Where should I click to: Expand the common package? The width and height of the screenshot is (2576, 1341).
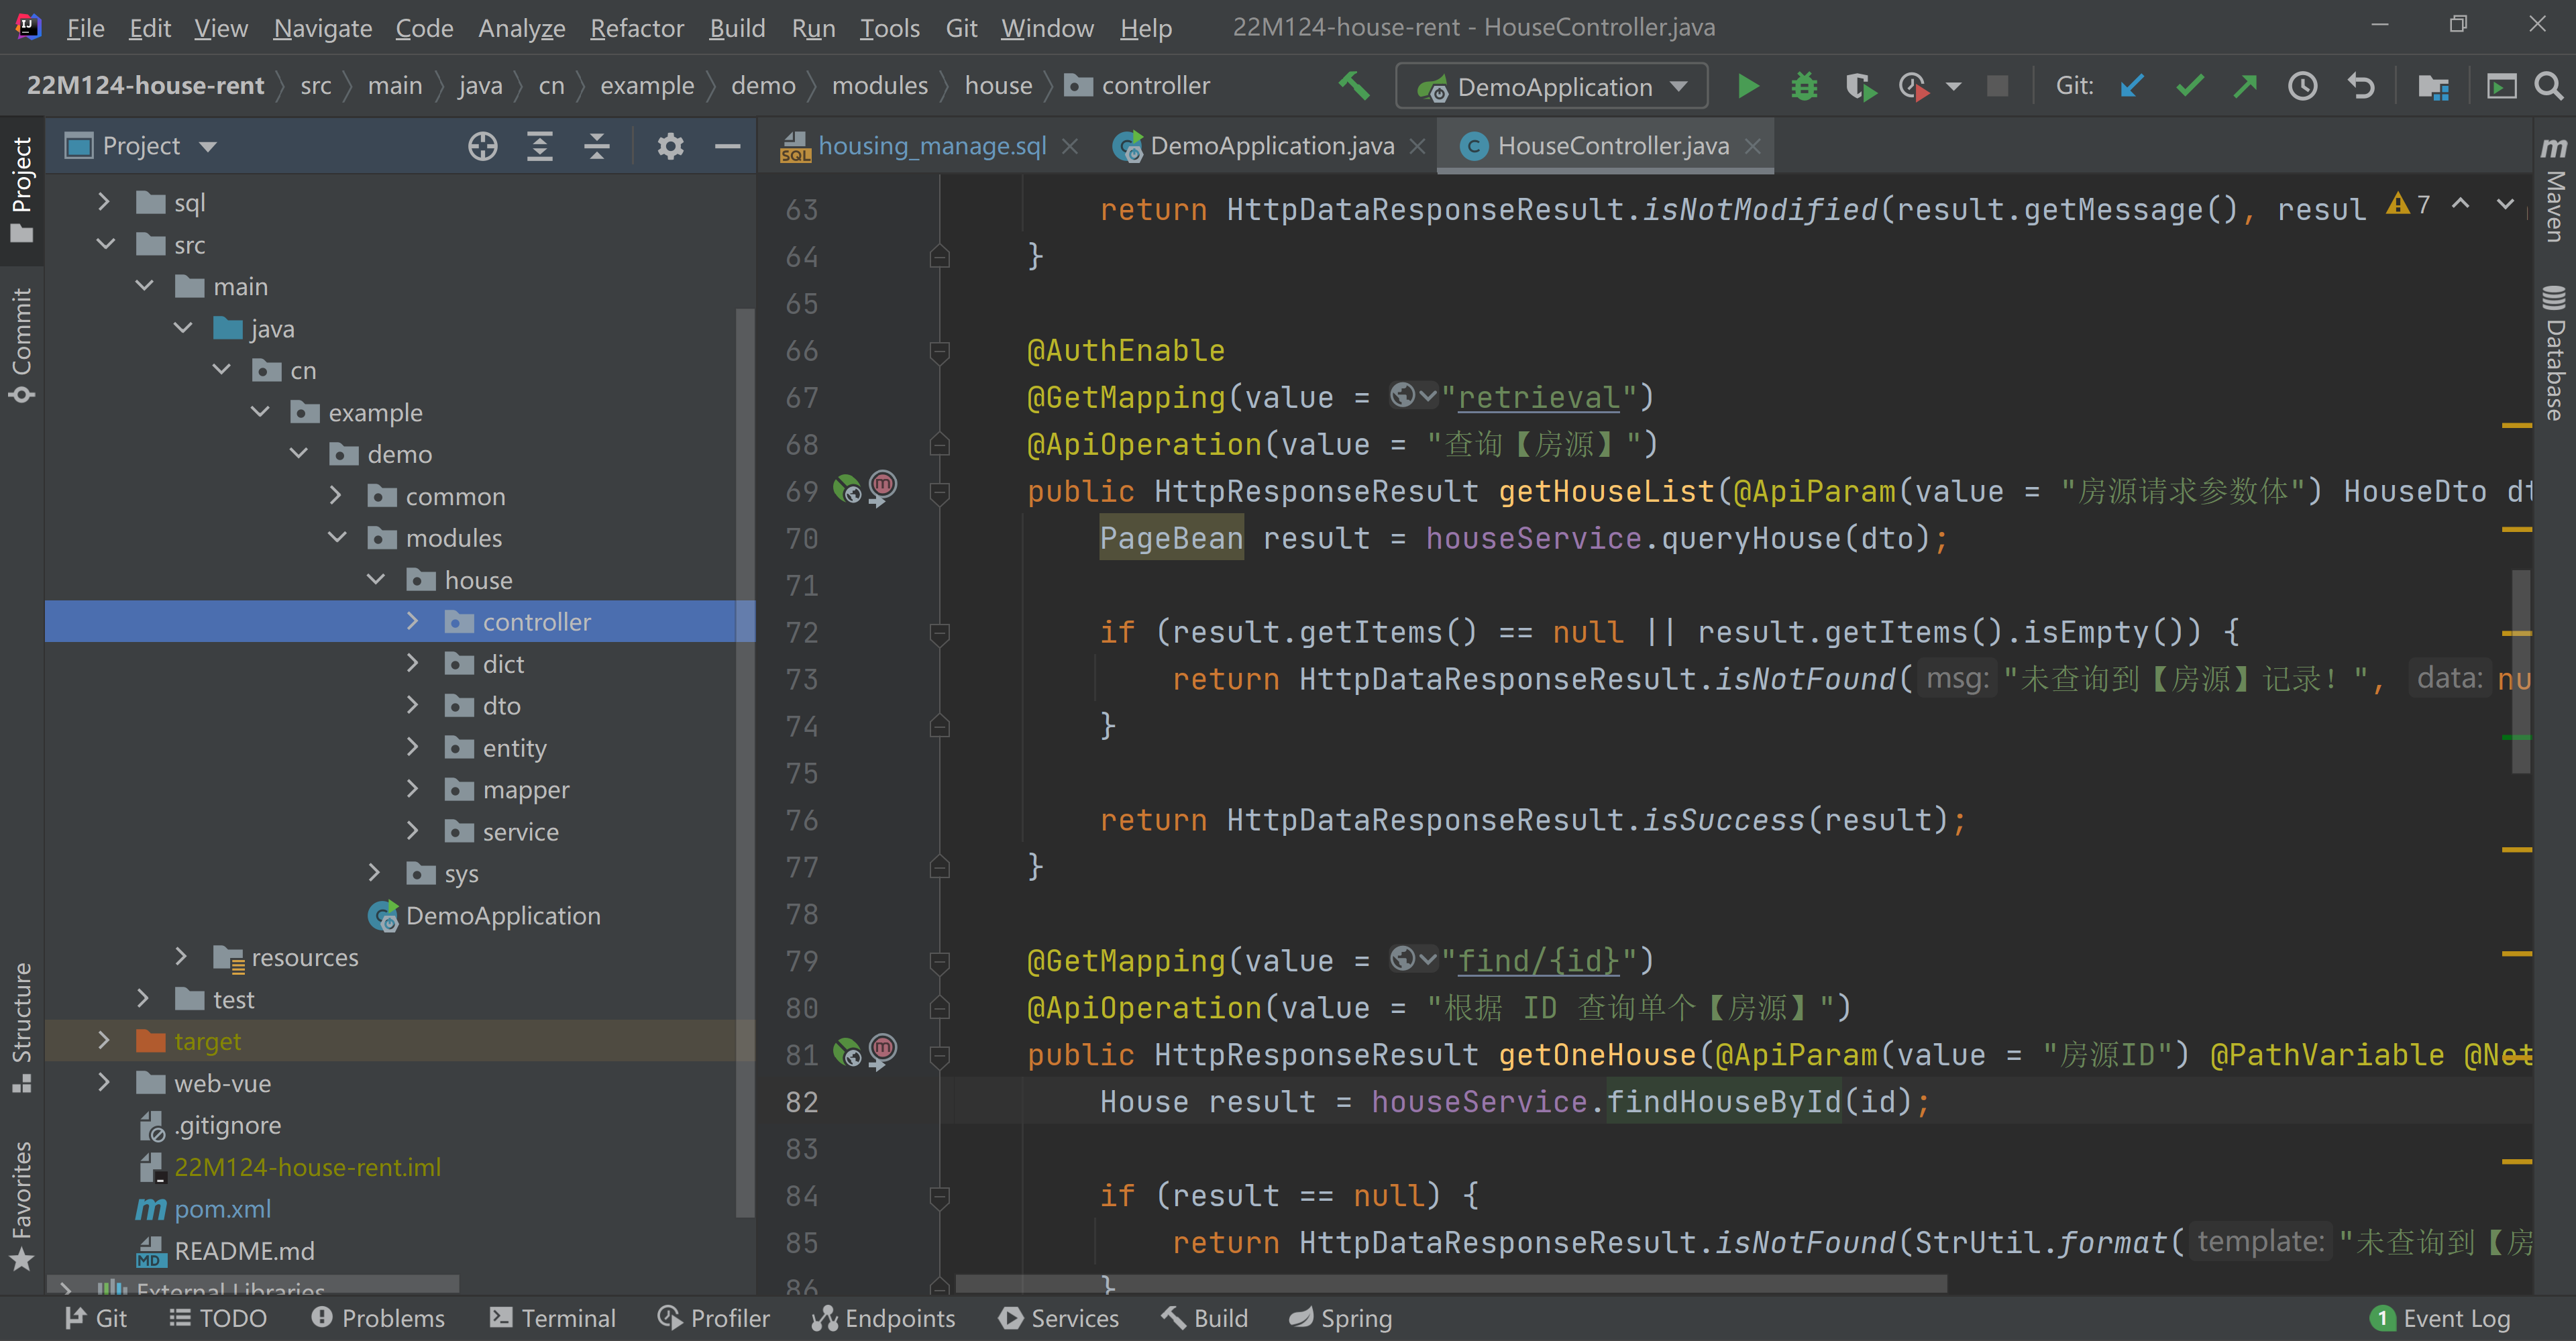(x=336, y=496)
